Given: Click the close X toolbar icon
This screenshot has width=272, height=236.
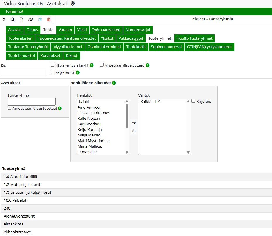Looking at the screenshot, I should pyautogui.click(x=4, y=19).
